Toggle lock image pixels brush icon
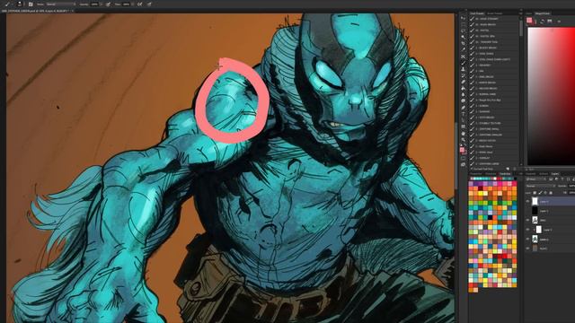575x323 pixels. pyautogui.click(x=540, y=193)
